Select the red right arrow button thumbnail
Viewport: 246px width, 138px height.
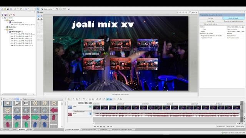click(26, 117)
